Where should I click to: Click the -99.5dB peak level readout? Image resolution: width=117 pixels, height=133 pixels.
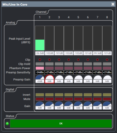tap(97, 53)
